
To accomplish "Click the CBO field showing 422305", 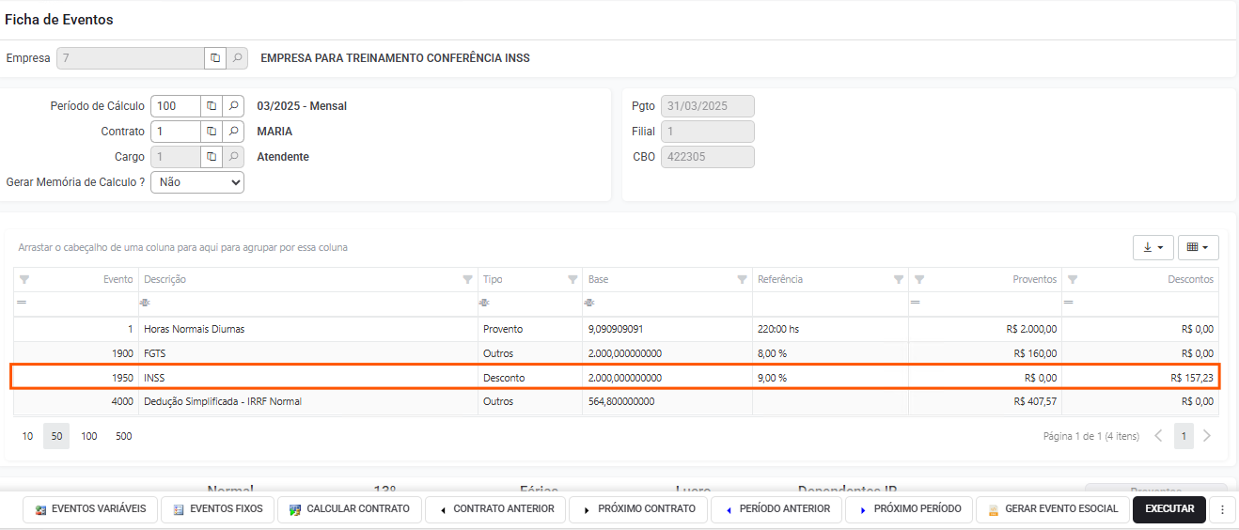I will point(708,157).
